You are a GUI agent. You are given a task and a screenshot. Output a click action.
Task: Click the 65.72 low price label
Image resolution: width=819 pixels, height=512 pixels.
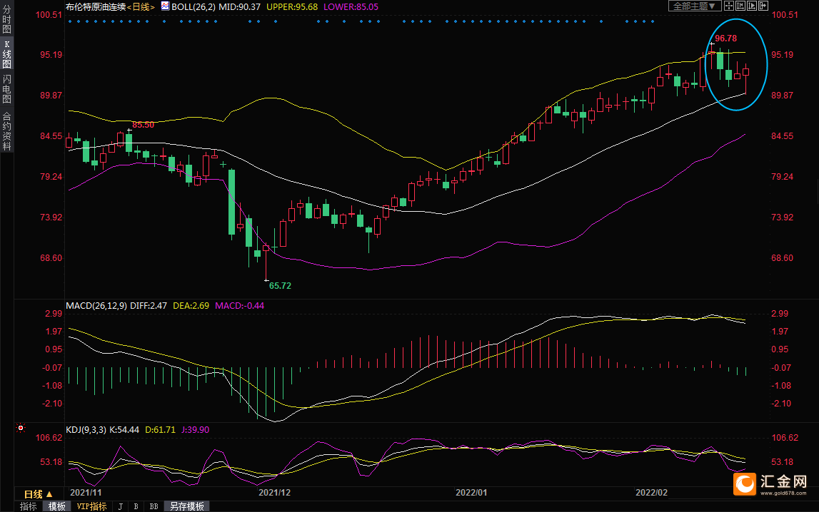pyautogui.click(x=280, y=286)
